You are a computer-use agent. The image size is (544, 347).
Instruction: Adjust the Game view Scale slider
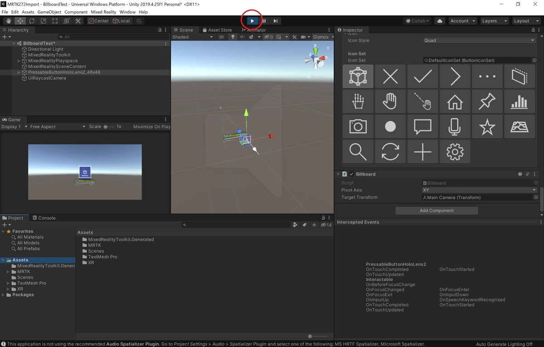[x=109, y=127]
